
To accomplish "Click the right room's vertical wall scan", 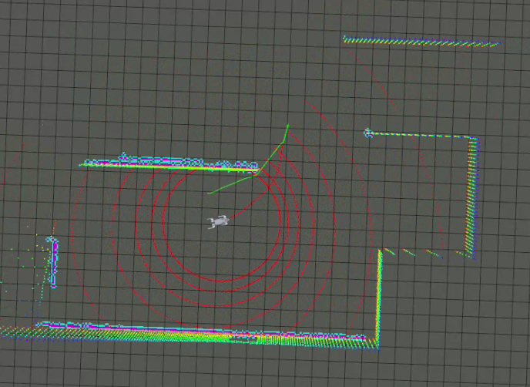I will point(472,199).
